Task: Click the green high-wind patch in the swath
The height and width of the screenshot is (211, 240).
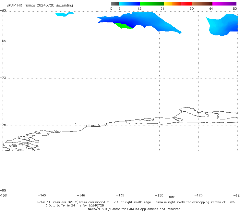Action: tap(123, 26)
